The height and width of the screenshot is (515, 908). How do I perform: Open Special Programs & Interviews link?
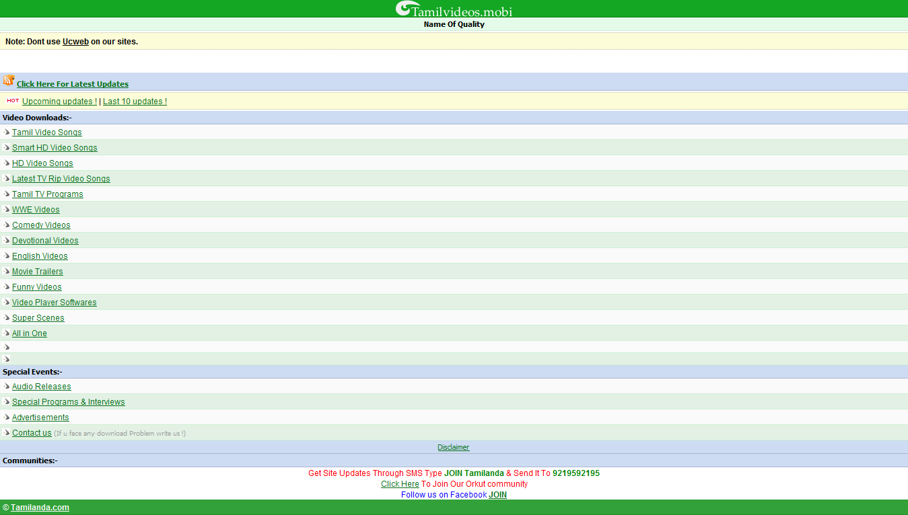point(69,402)
